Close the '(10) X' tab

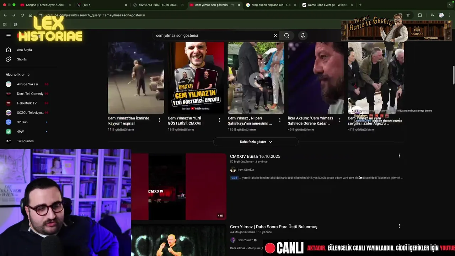[126, 5]
